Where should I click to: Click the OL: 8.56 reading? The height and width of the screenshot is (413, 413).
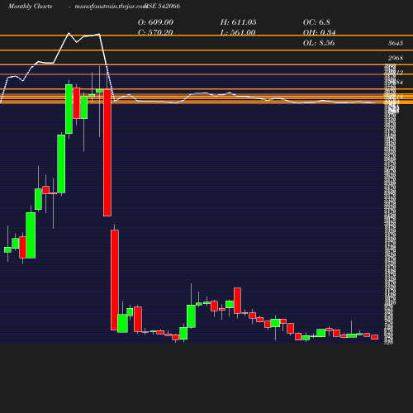(319, 43)
